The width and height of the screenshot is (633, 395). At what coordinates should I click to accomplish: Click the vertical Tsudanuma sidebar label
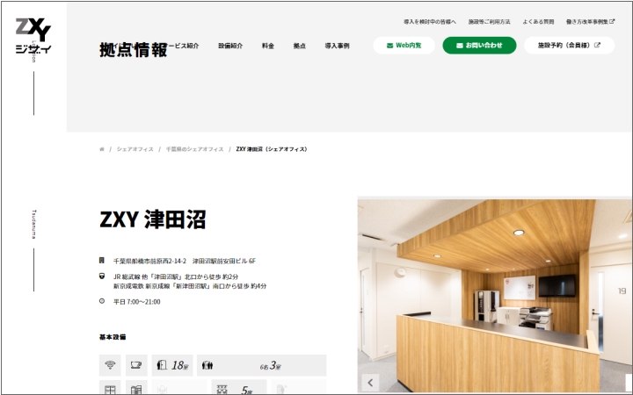pos(34,224)
